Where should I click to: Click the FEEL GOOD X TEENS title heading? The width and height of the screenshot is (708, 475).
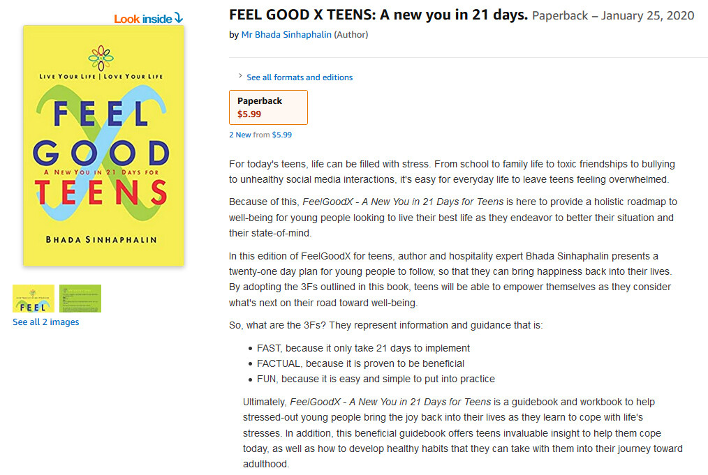pyautogui.click(x=378, y=15)
